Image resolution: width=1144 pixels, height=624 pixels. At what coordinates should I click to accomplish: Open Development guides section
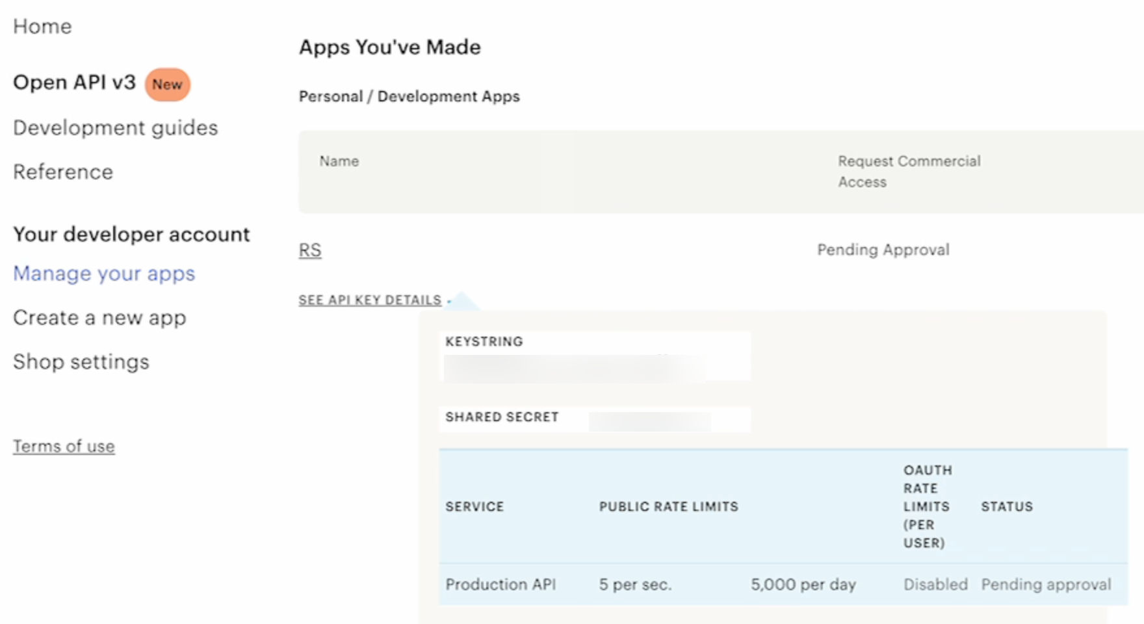pos(115,128)
